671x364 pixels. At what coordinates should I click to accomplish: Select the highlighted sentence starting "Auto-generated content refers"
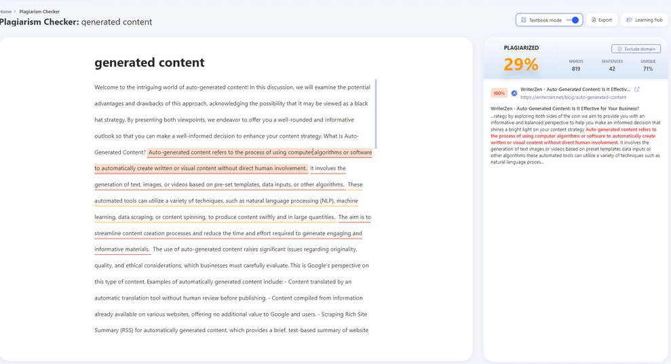[259, 153]
